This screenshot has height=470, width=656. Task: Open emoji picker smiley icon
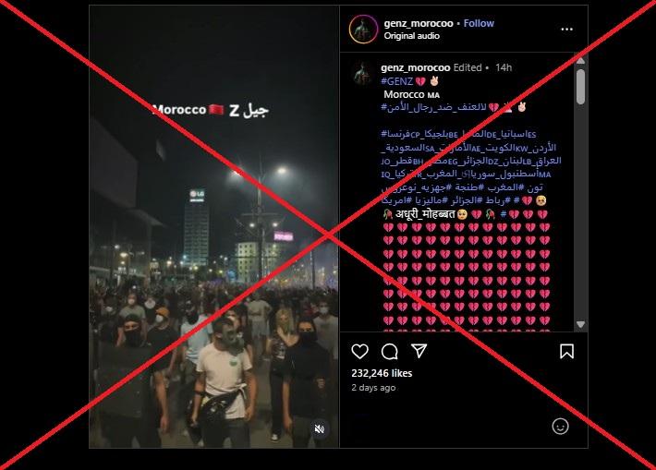(560, 426)
